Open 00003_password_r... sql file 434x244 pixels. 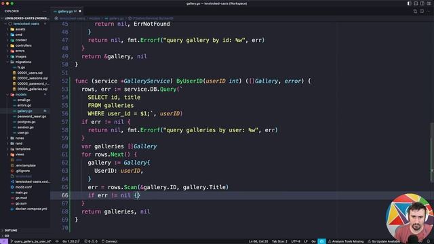click(x=33, y=83)
